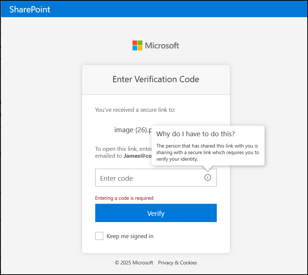The image size is (308, 275).
Task: Click the info icon inside the code field
Action: [208, 177]
